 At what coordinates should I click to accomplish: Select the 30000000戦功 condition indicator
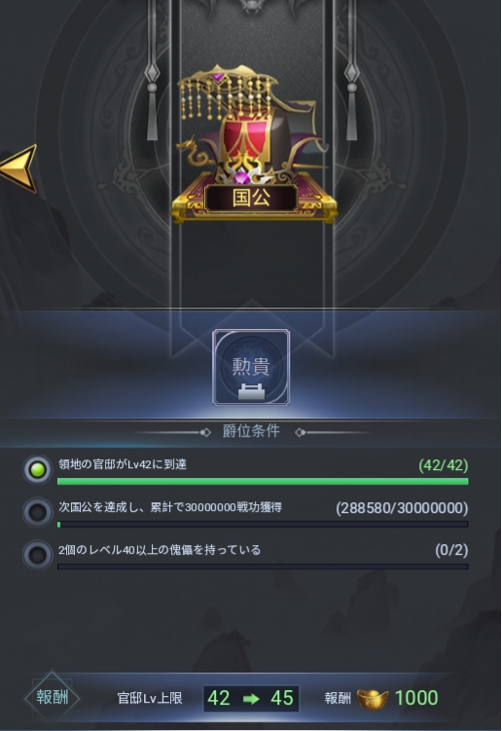(x=38, y=512)
